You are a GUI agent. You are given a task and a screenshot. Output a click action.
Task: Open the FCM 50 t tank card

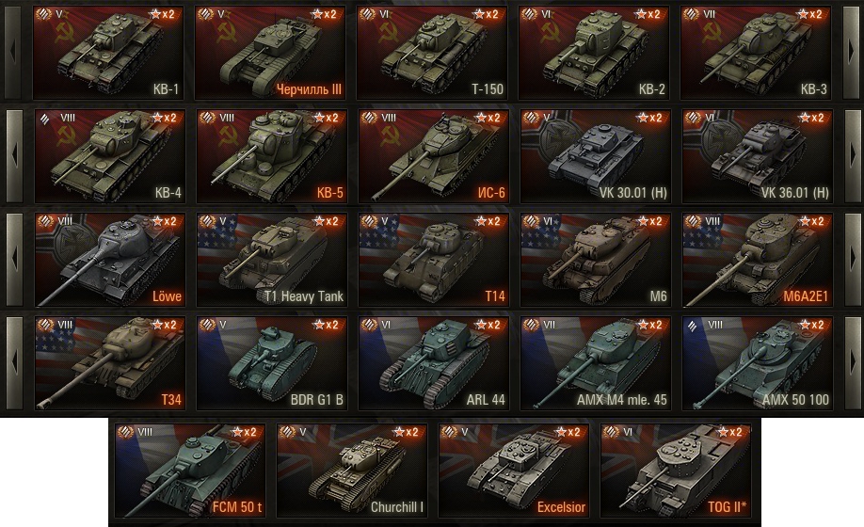click(x=189, y=471)
